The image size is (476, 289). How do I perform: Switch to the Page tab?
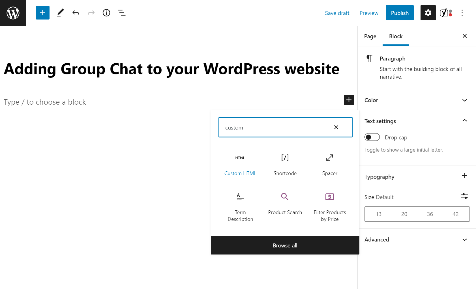point(370,36)
